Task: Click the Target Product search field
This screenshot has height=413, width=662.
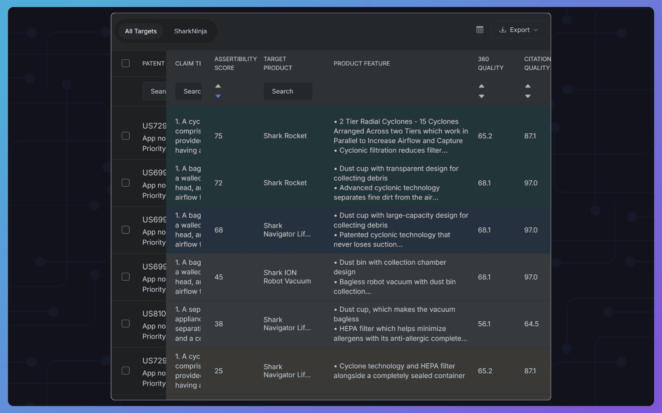Action: (x=288, y=91)
